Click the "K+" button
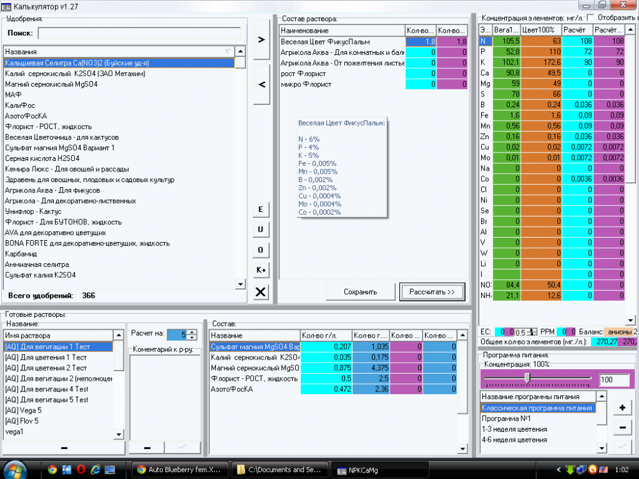This screenshot has width=639, height=479. 261,270
